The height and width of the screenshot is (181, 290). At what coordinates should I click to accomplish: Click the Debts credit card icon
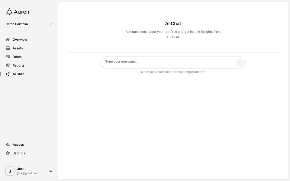tap(8, 57)
